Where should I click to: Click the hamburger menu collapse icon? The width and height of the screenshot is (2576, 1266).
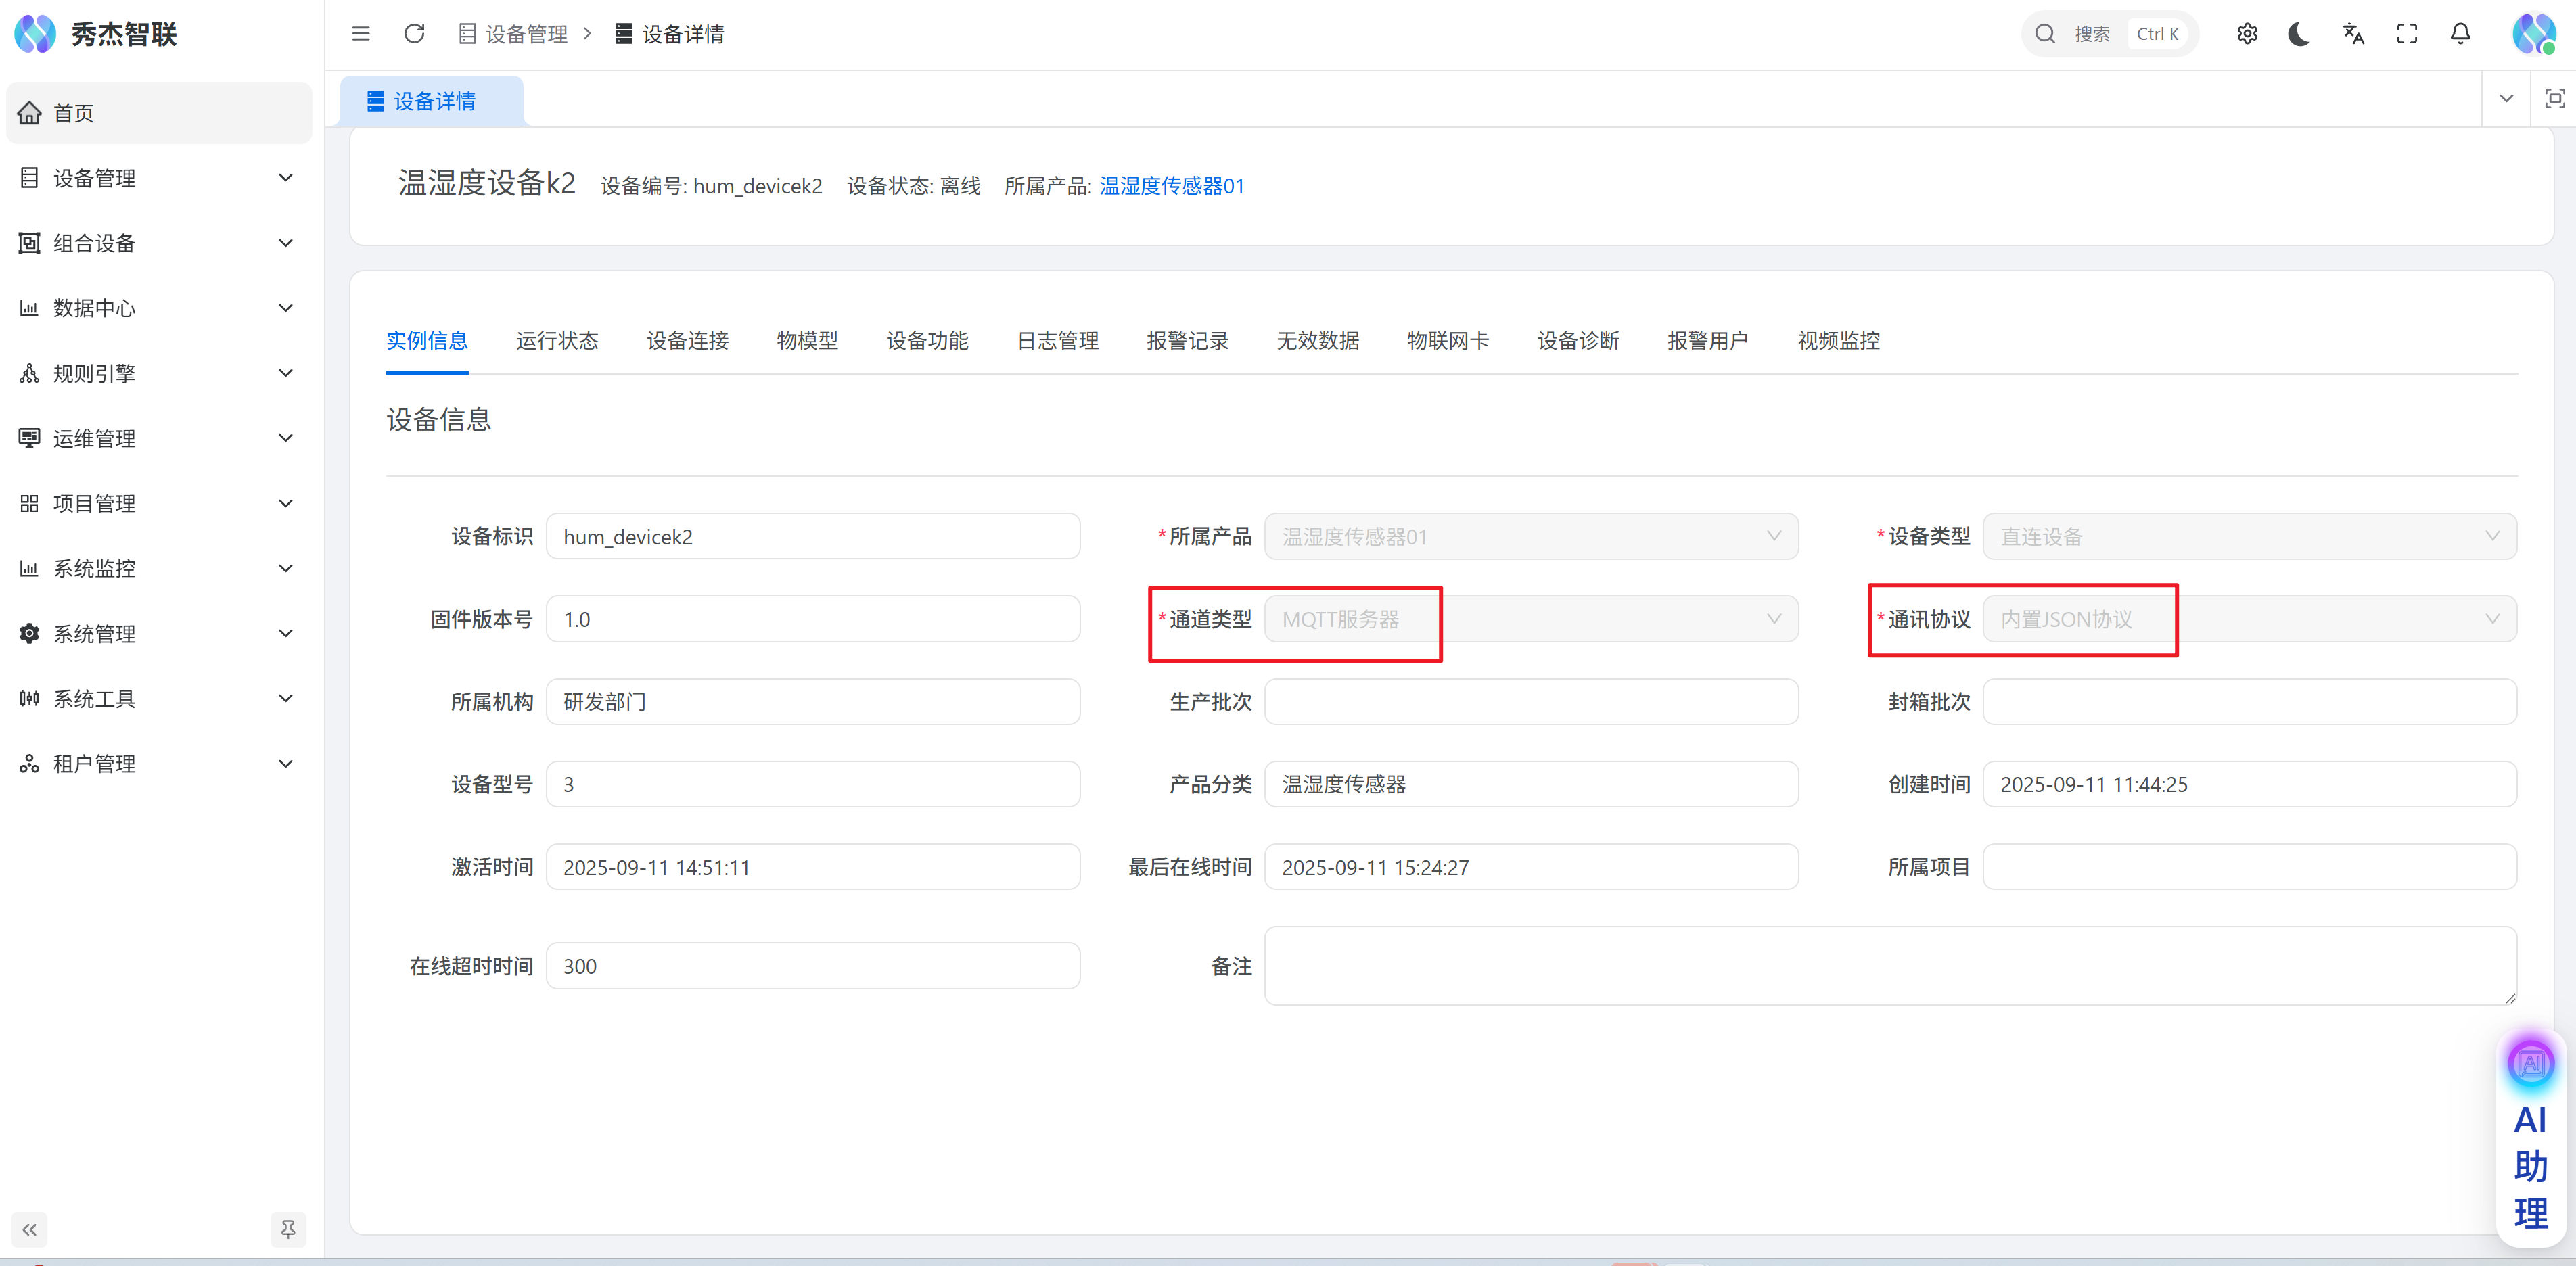(x=361, y=34)
